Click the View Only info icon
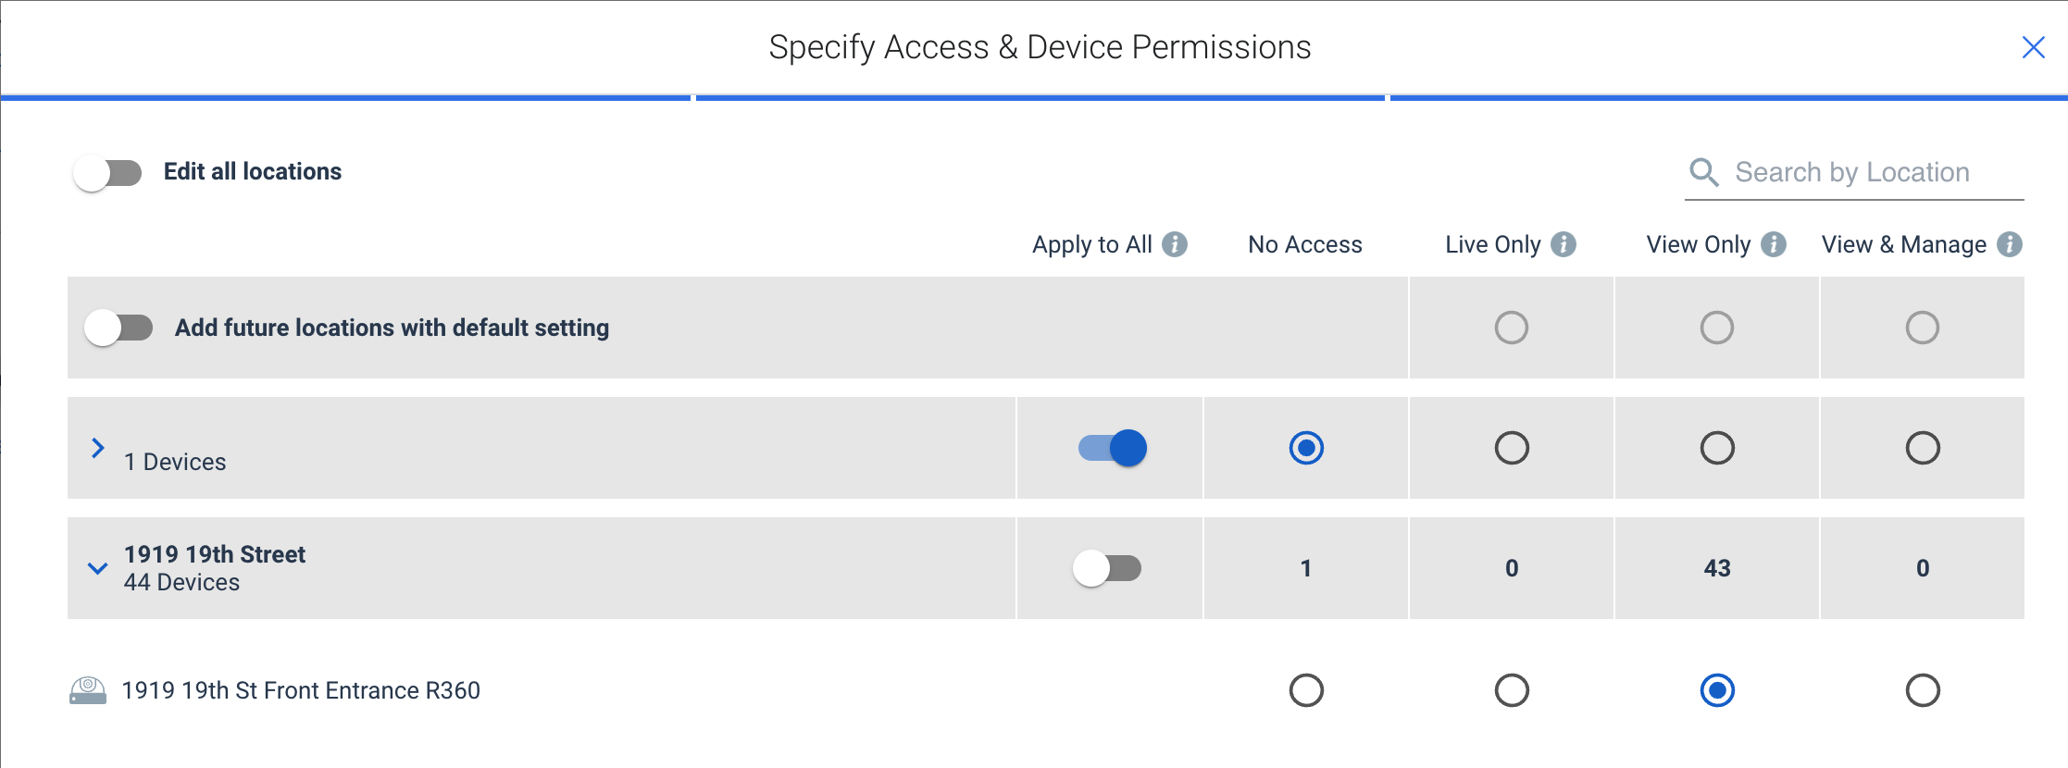Image resolution: width=2068 pixels, height=768 pixels. pyautogui.click(x=1774, y=244)
